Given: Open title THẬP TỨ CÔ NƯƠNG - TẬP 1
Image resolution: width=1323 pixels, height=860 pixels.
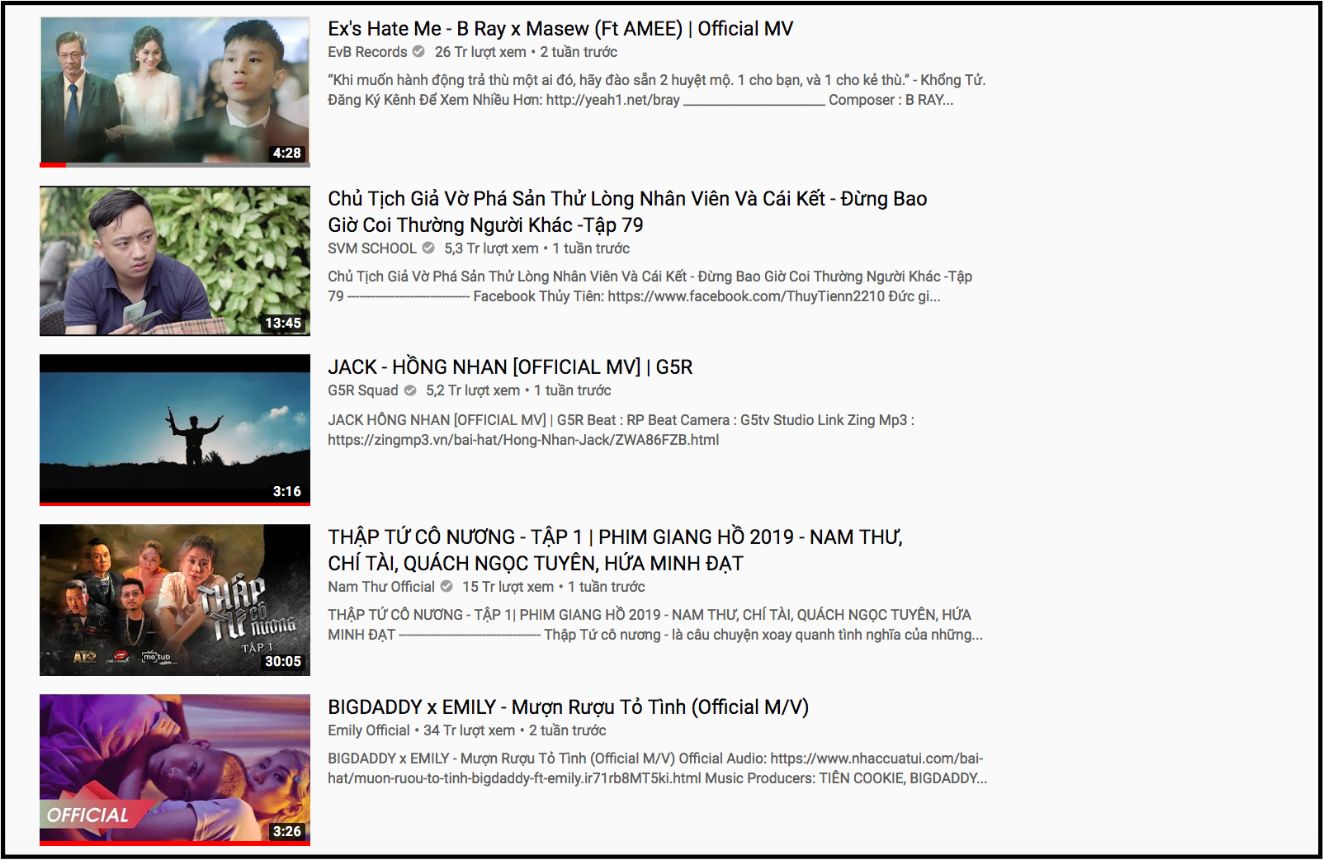Looking at the screenshot, I should click(615, 550).
